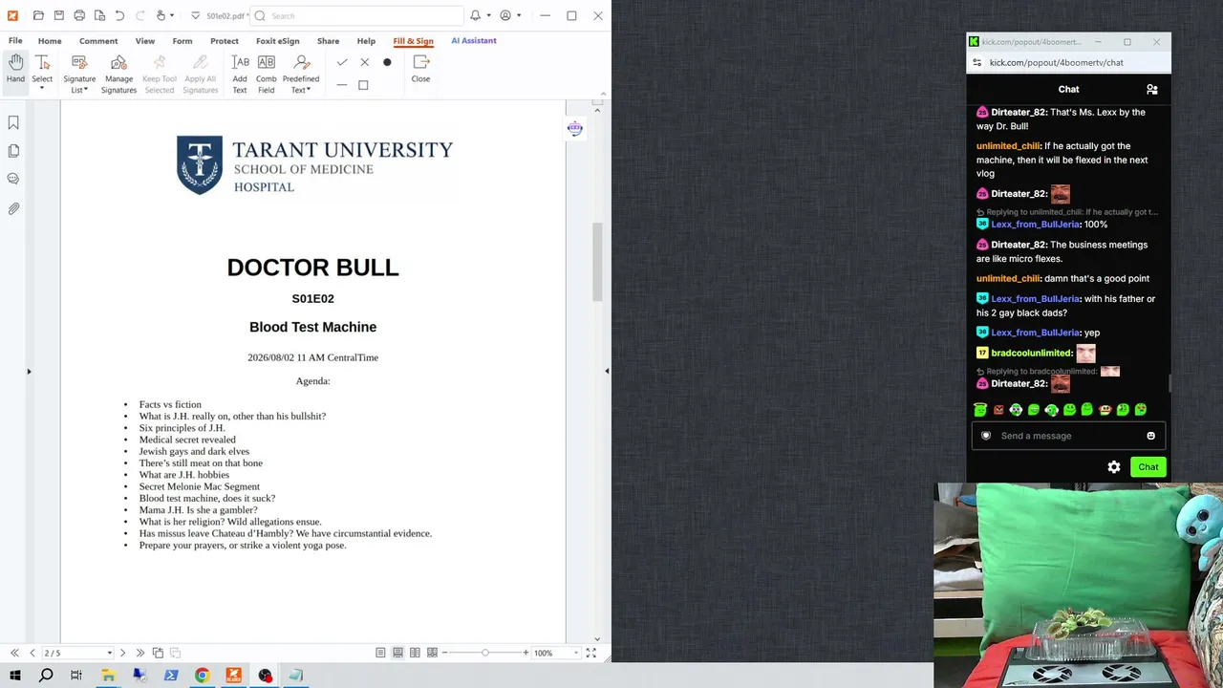Open Google Chrome from the taskbar
The height and width of the screenshot is (688, 1223).
tap(203, 676)
